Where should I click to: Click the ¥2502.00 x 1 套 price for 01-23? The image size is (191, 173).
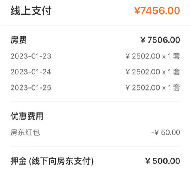(153, 56)
